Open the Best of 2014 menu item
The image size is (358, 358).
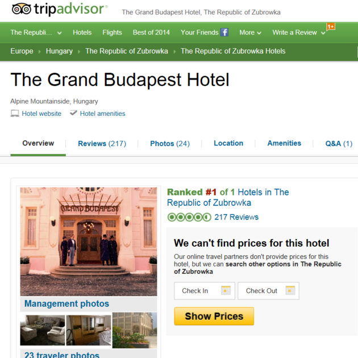151,32
